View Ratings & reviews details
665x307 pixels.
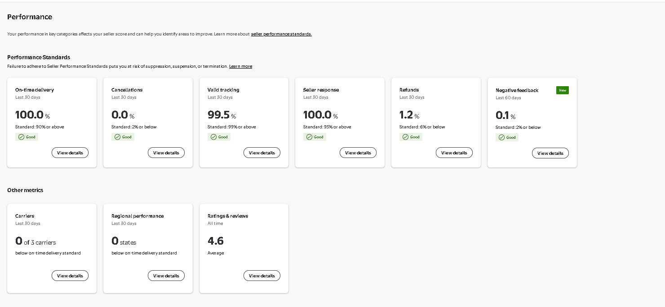(262, 276)
